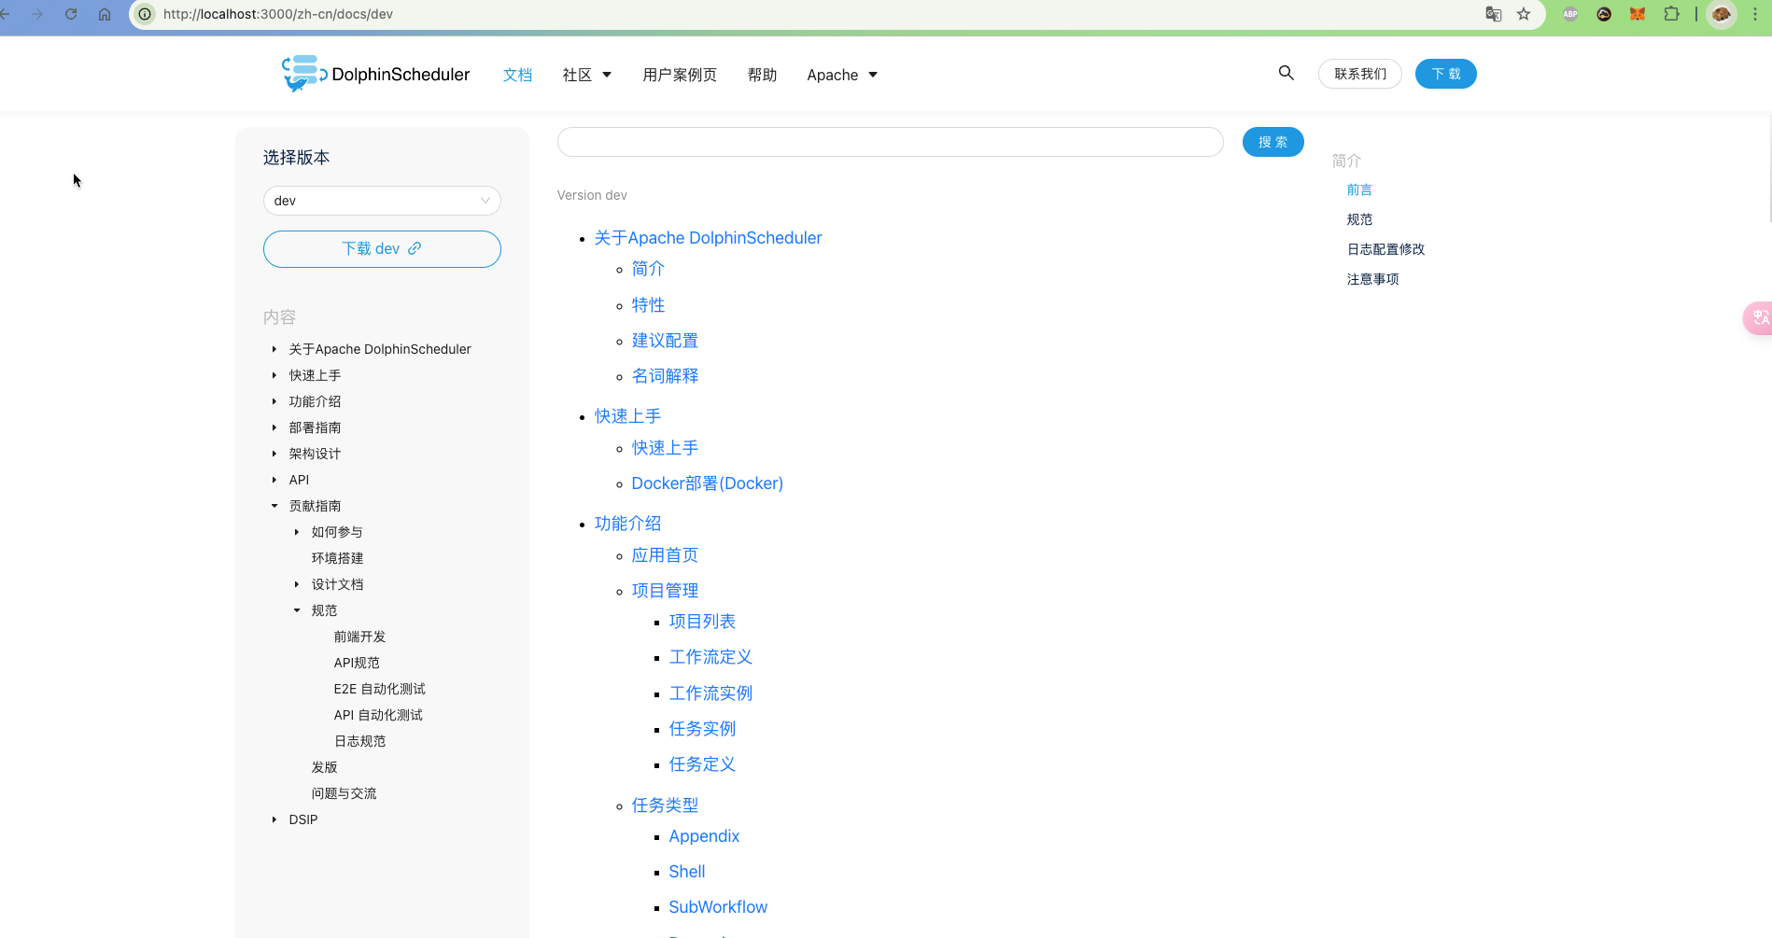Open the site search magnifier icon
This screenshot has height=938, width=1772.
click(x=1286, y=73)
